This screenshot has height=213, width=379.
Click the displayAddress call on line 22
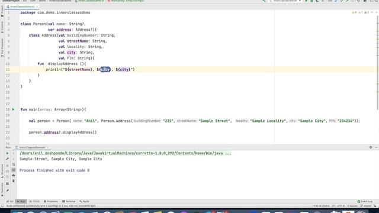point(79,133)
